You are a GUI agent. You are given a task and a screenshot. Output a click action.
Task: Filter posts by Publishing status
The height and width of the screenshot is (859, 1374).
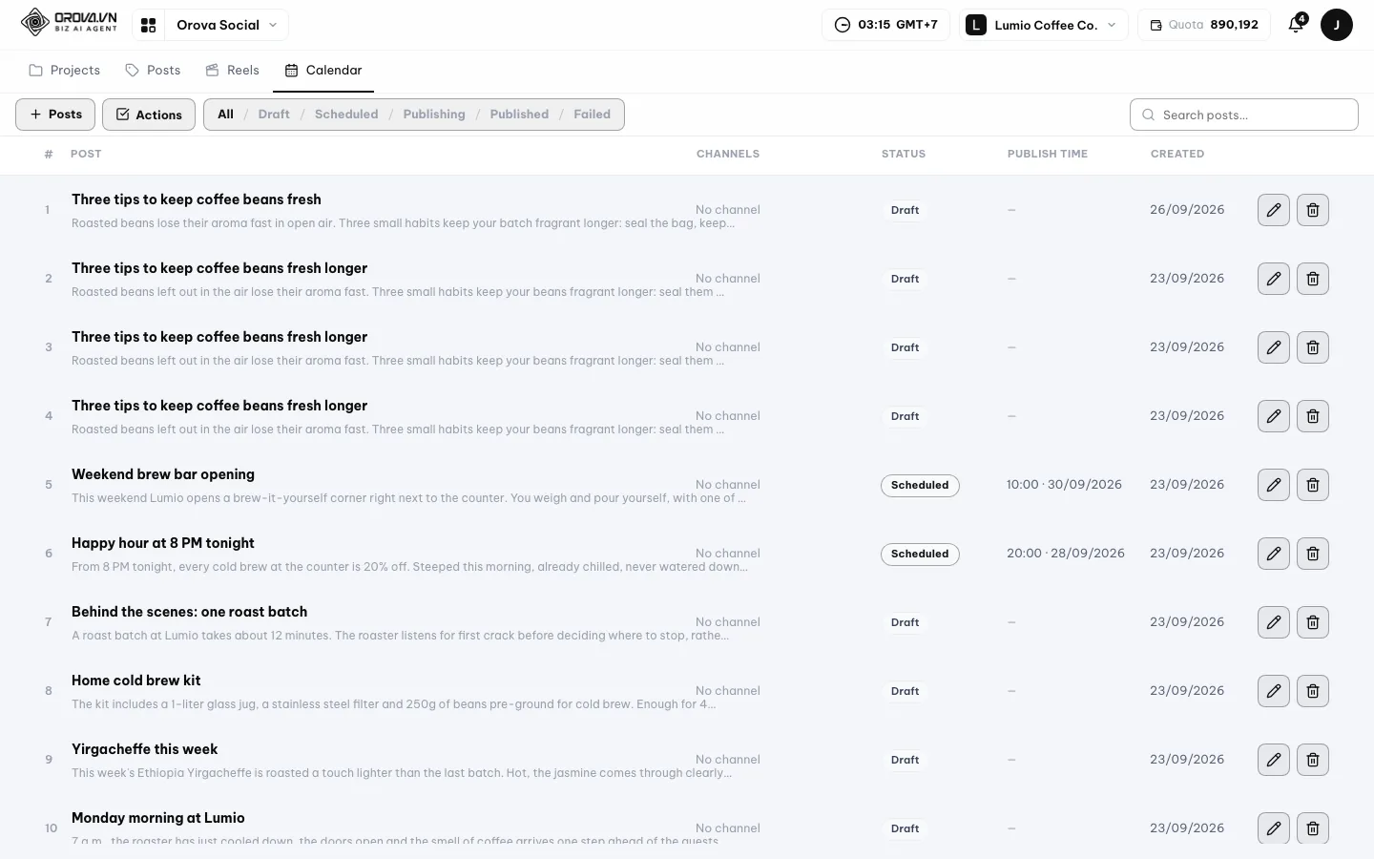click(434, 115)
